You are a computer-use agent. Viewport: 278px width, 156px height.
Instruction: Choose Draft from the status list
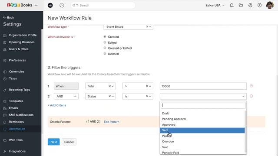(x=202, y=114)
